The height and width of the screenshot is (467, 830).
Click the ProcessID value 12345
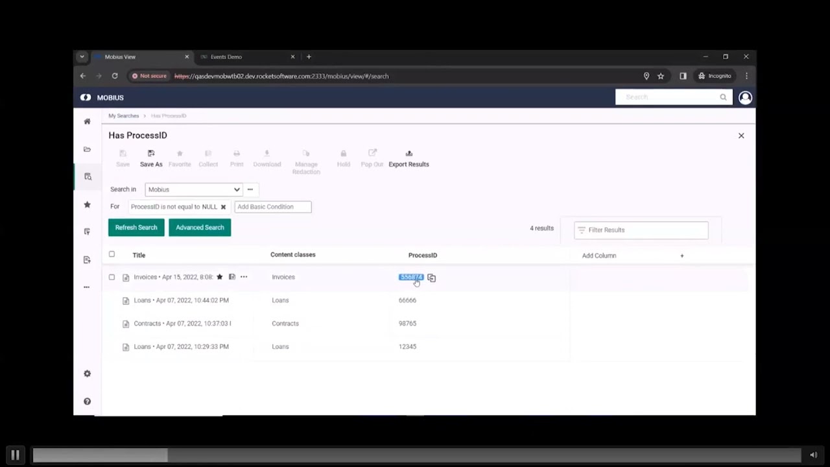pyautogui.click(x=407, y=346)
